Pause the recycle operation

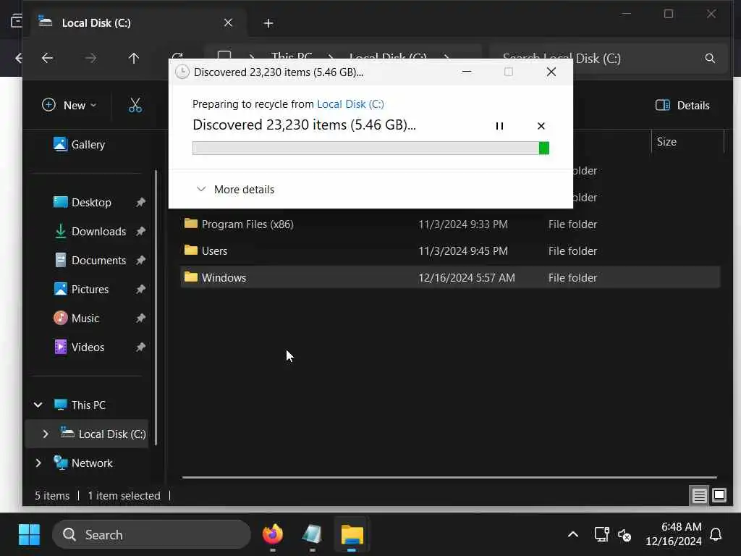tap(499, 126)
